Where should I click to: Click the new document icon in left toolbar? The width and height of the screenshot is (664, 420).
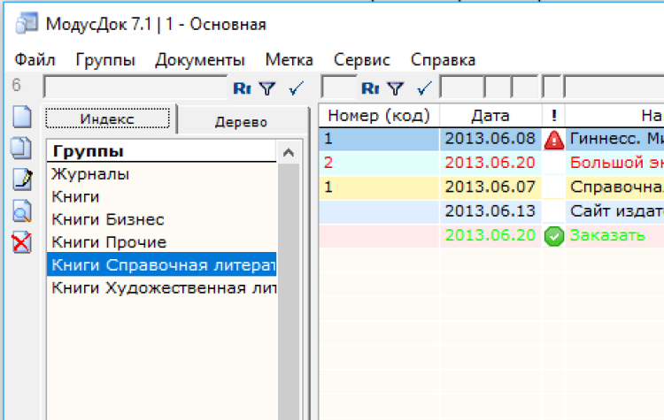point(21,118)
